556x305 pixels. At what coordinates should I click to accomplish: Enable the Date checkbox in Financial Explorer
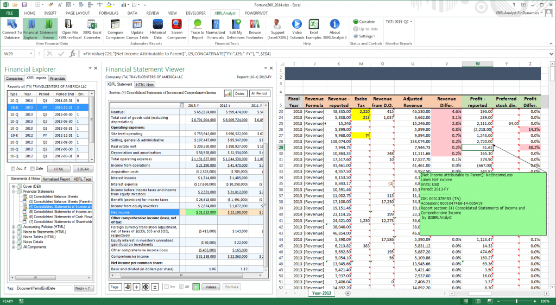pos(32,169)
